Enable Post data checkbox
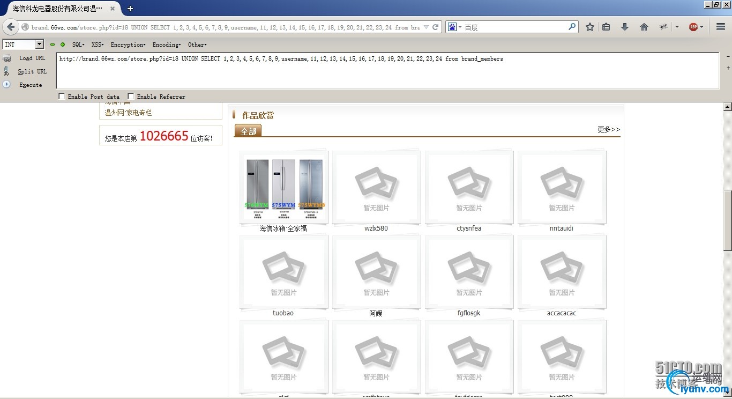Image resolution: width=732 pixels, height=399 pixels. point(62,97)
